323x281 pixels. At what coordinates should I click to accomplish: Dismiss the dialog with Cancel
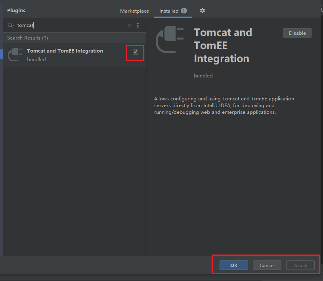coord(267,265)
